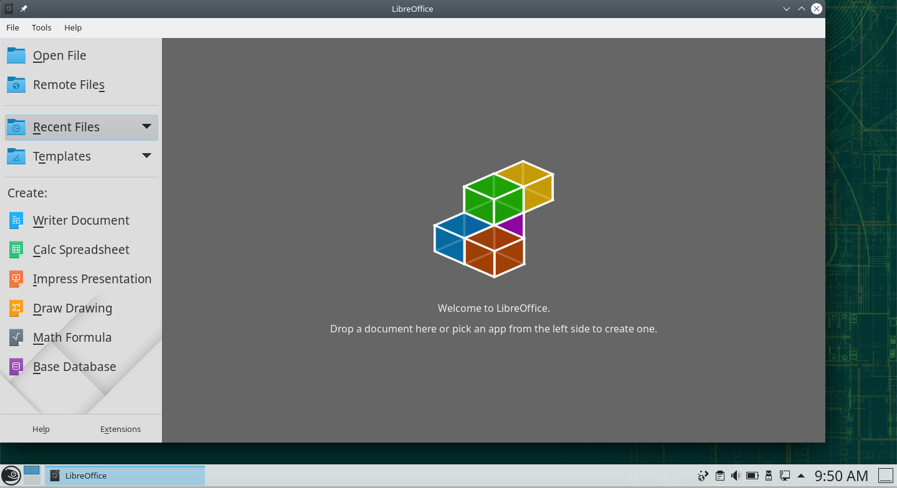Select LibreOffice in the taskbar
This screenshot has width=897, height=488.
pos(125,476)
